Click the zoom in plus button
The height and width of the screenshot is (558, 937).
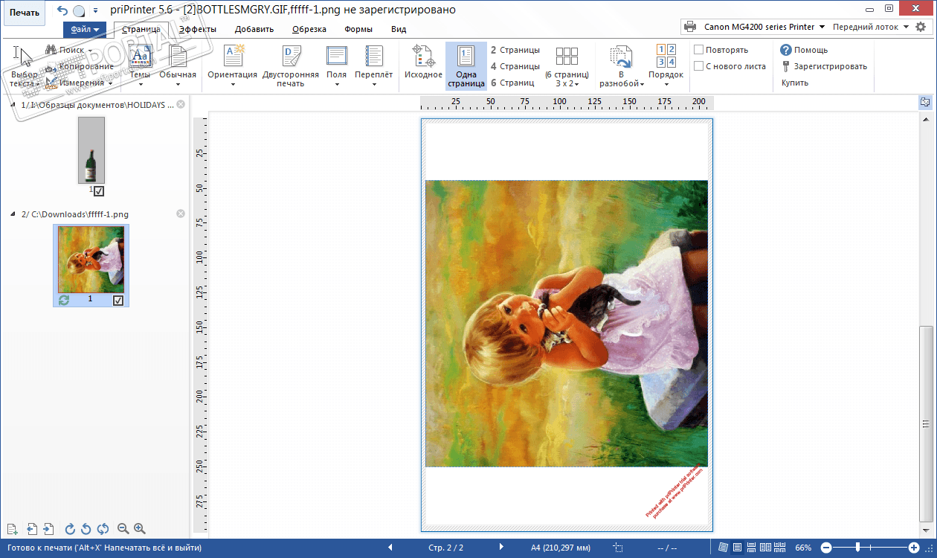(914, 548)
